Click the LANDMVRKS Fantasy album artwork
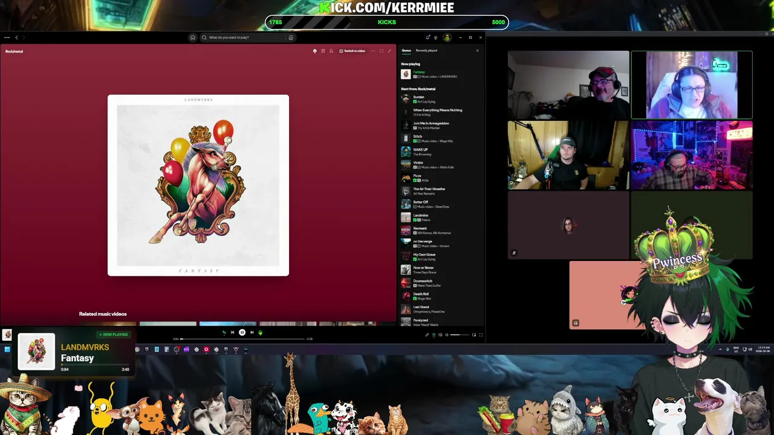This screenshot has height=435, width=774. coord(198,185)
